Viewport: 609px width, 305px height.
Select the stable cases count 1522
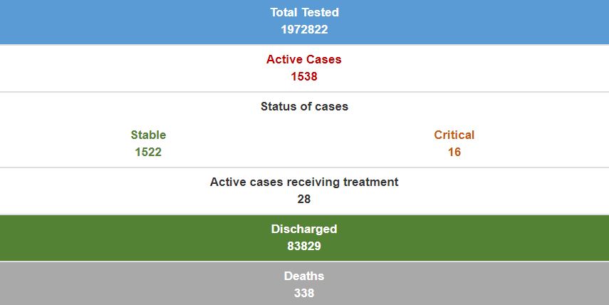148,152
